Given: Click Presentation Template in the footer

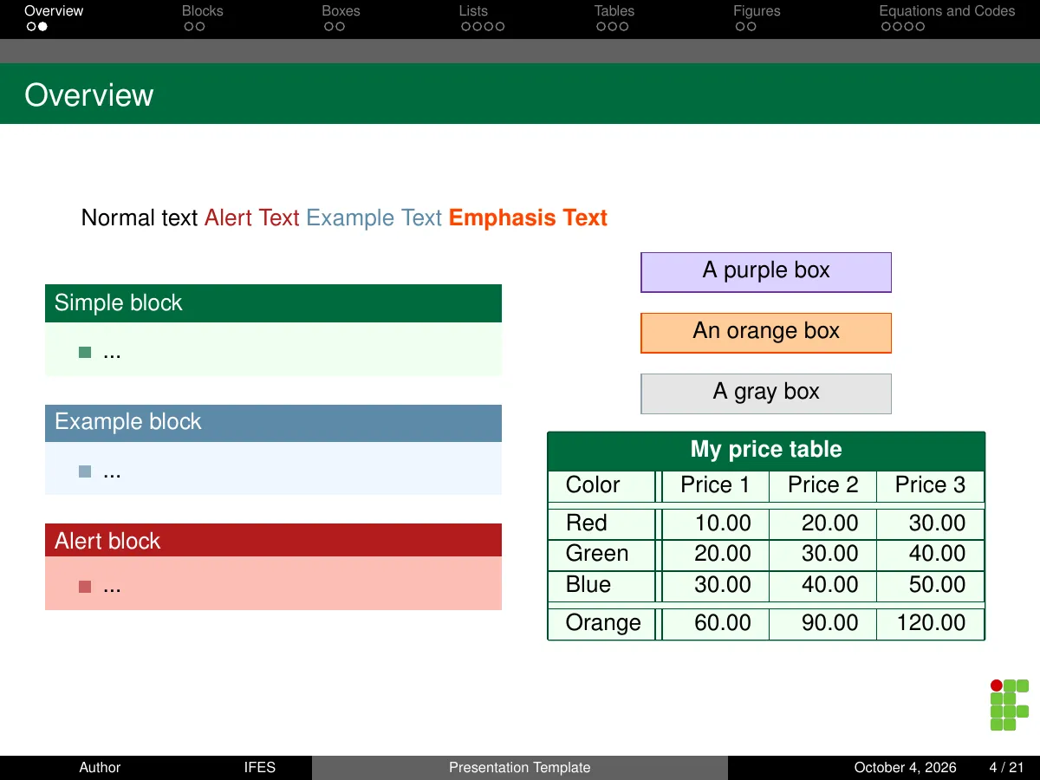Looking at the screenshot, I should (x=520, y=768).
